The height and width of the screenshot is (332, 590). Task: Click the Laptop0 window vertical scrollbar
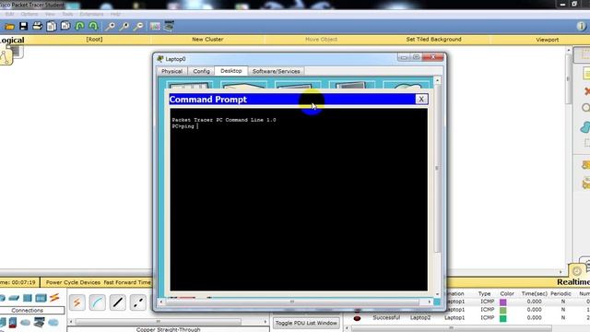[437, 186]
